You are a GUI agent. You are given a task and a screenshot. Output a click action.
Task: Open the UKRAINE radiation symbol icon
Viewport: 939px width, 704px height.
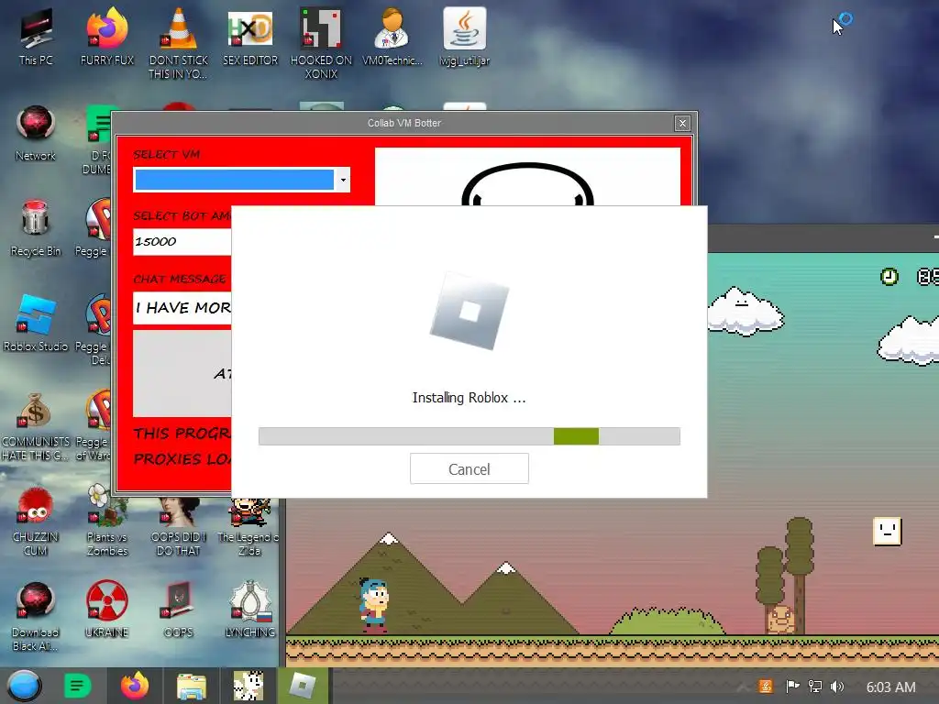[106, 610]
